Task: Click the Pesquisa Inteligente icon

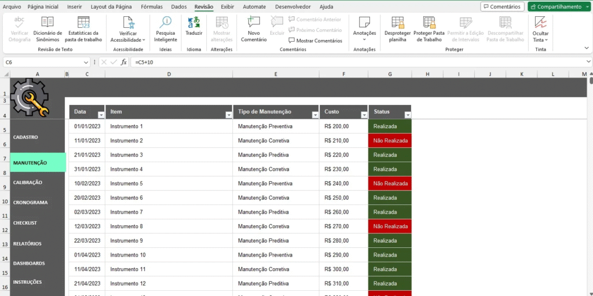Action: click(166, 23)
